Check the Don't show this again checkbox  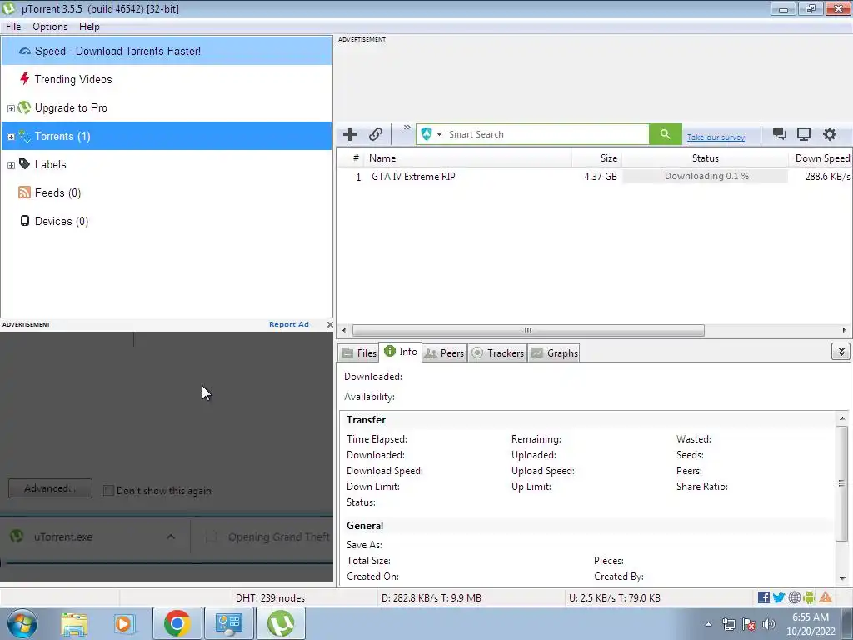[108, 491]
